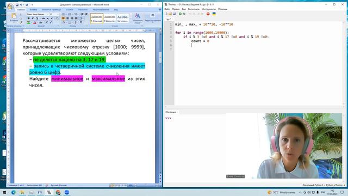Undo last action in Word quick access toolbar
Screen dimensions: 348x196
coord(21,5)
